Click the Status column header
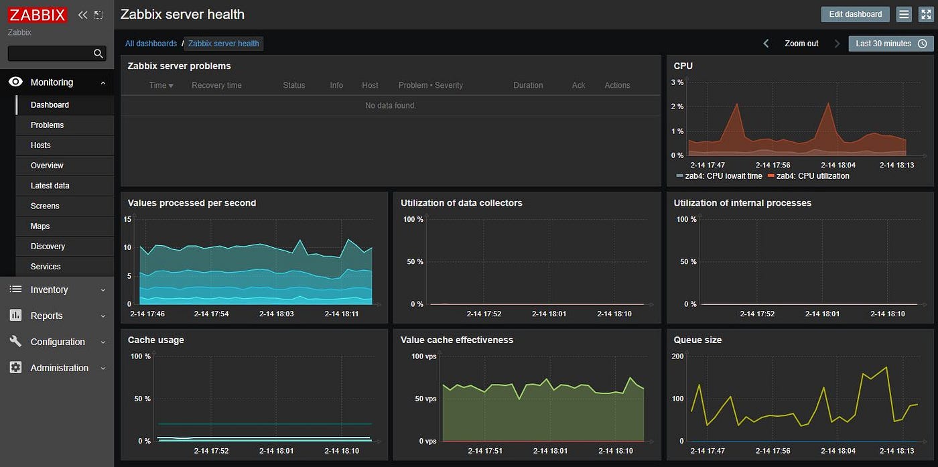Screen dimensions: 938x467 pos(294,85)
